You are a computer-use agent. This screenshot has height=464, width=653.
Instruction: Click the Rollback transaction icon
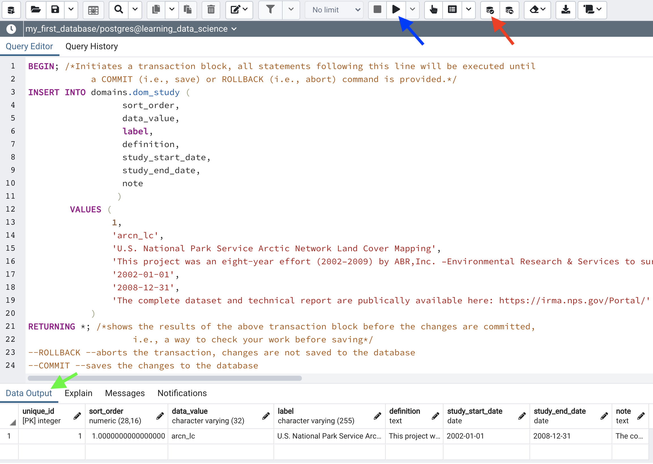point(509,10)
